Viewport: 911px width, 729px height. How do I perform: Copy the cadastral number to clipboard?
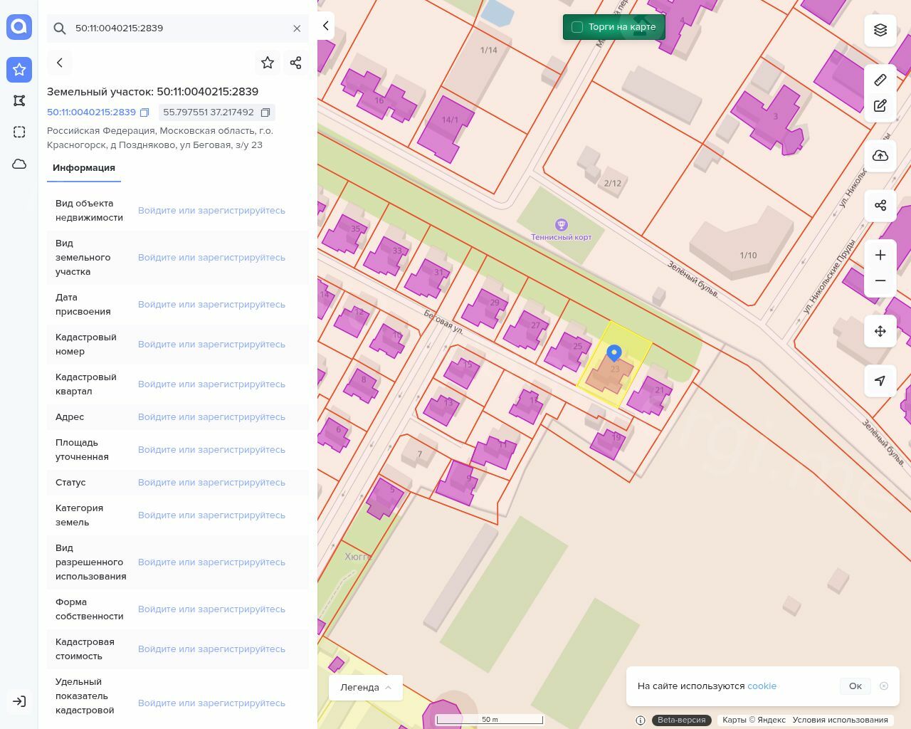tap(144, 112)
